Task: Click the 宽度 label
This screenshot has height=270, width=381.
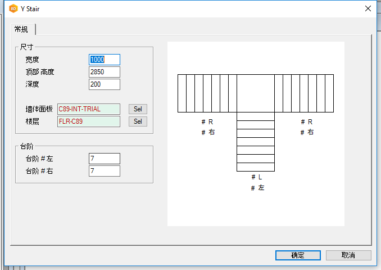Action: point(33,60)
